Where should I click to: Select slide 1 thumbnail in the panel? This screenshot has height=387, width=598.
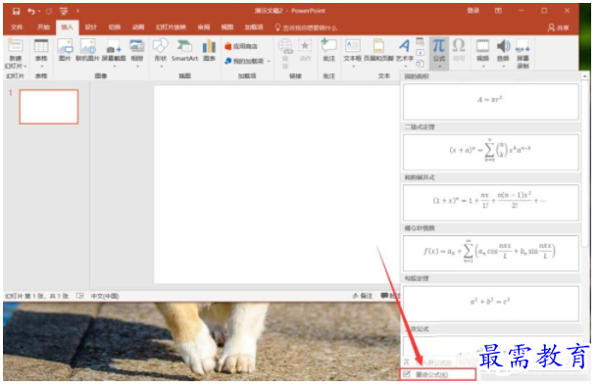(49, 107)
